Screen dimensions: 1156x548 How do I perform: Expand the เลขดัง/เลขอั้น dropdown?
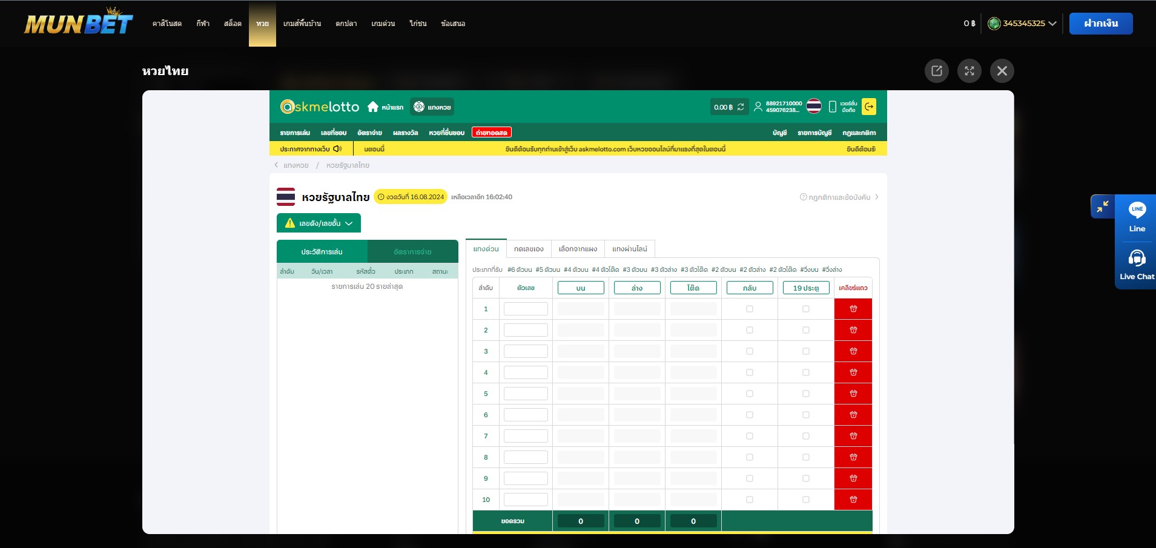pos(319,223)
